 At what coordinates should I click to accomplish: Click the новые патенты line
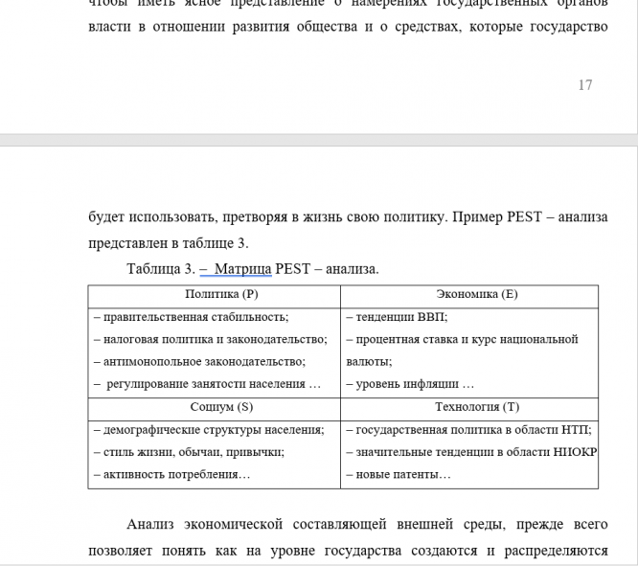(399, 475)
